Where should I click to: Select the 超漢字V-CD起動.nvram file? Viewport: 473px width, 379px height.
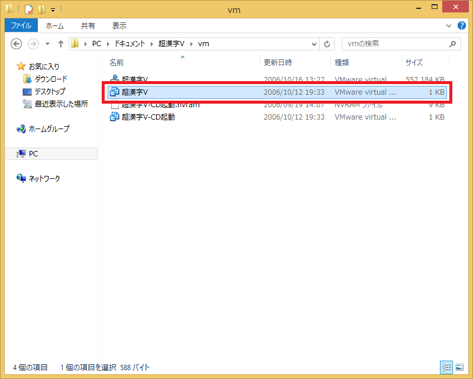click(160, 105)
